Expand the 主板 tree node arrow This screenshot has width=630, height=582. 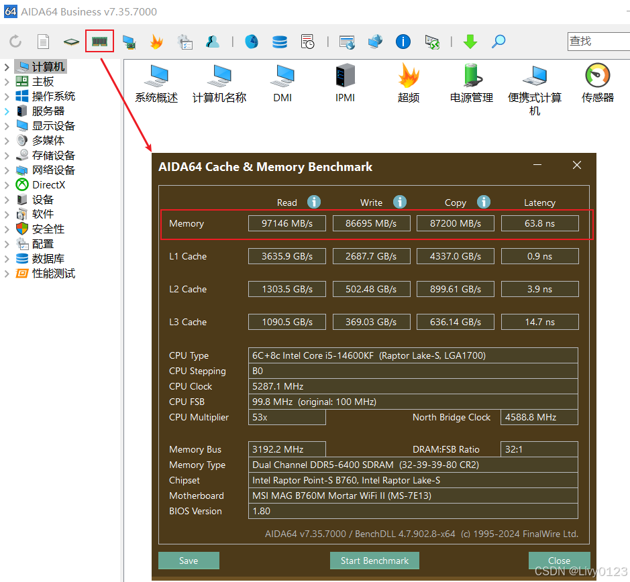click(7, 82)
